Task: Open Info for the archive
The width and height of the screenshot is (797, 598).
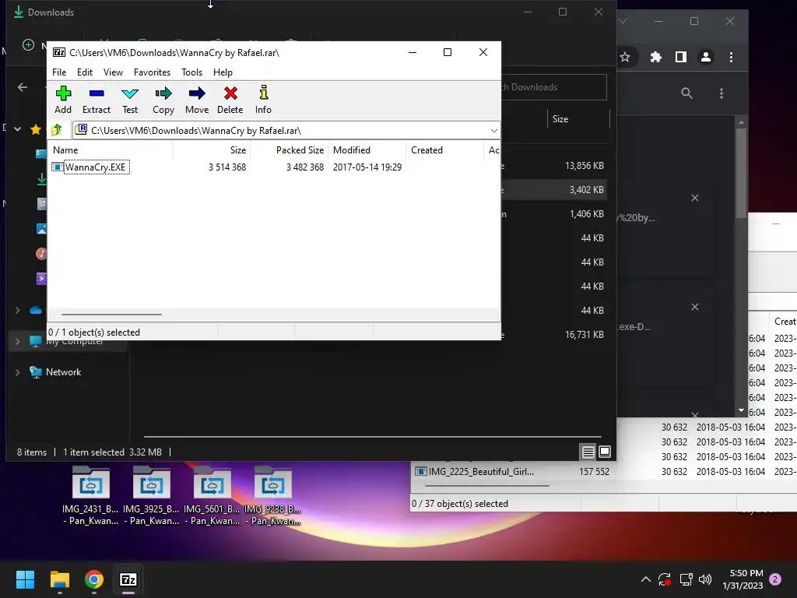Action: (263, 100)
